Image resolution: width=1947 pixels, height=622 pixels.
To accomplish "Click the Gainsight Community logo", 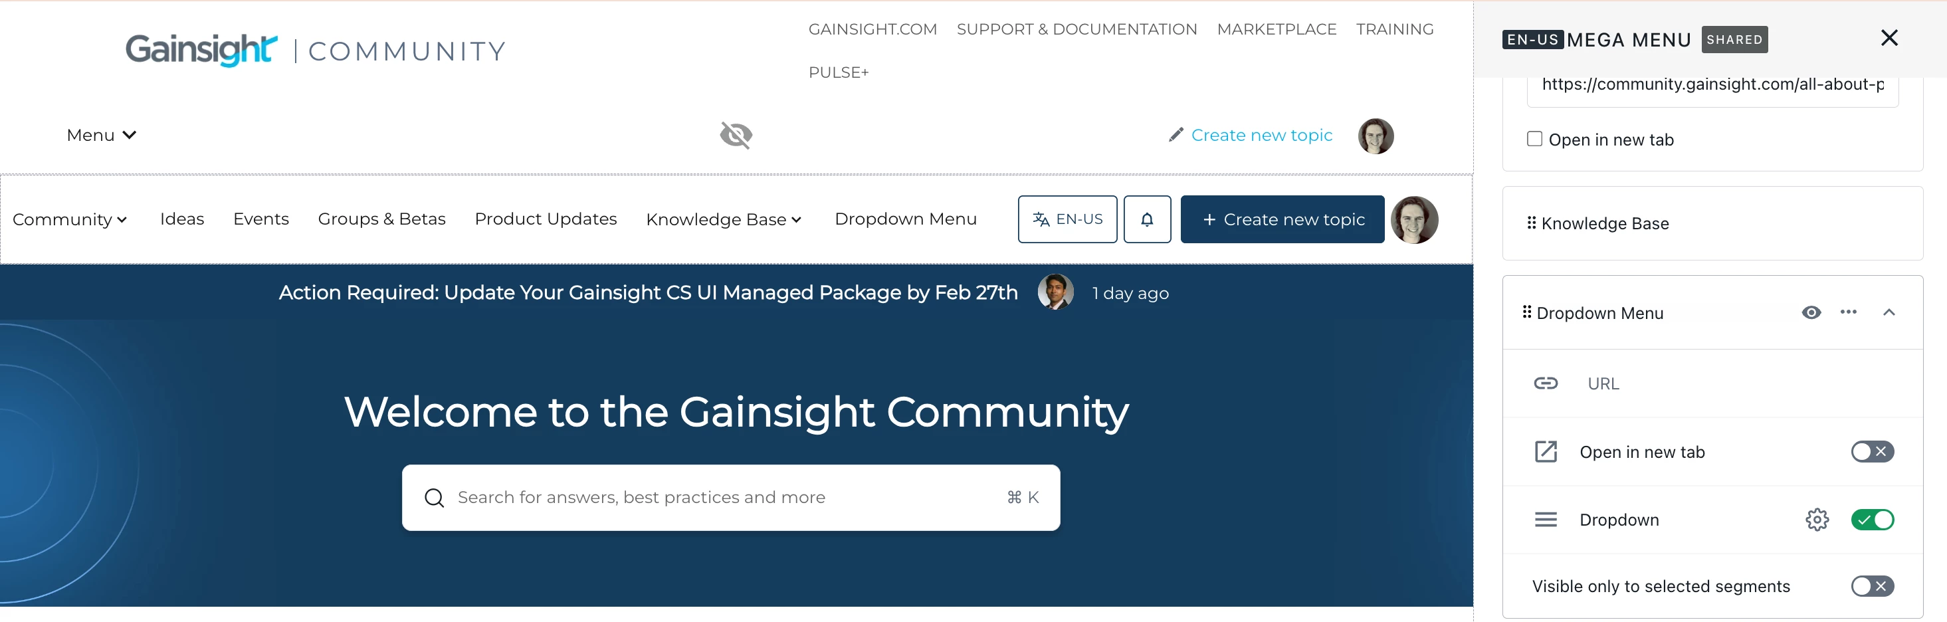I will (x=315, y=50).
